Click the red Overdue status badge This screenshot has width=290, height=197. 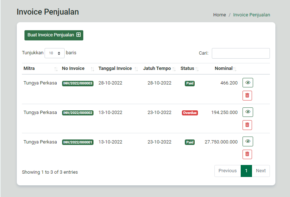(x=190, y=113)
